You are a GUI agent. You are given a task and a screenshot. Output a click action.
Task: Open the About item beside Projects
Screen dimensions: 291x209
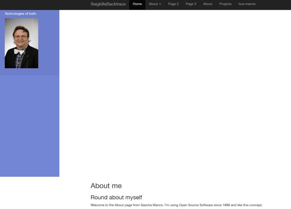coord(208,4)
